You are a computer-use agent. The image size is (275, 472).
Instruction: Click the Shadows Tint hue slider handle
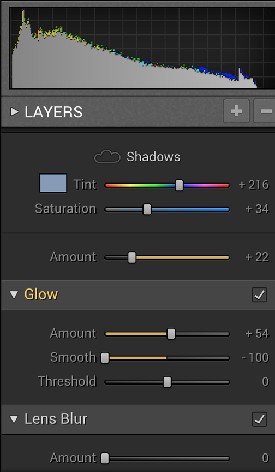[x=179, y=185]
